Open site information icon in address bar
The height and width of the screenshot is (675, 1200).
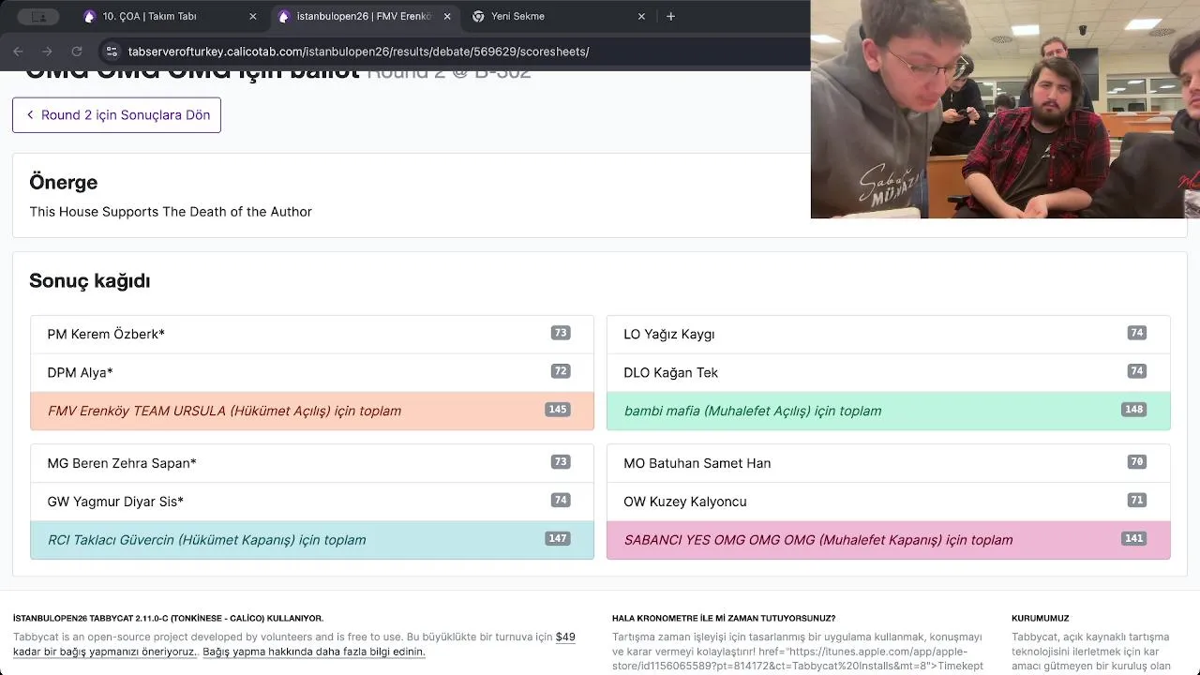click(x=112, y=52)
